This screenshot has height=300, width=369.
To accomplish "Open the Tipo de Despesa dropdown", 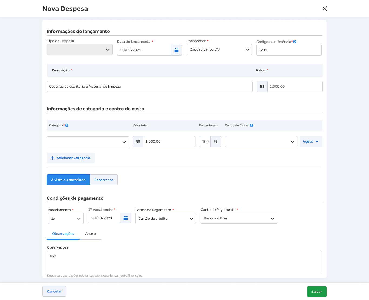I will tap(80, 50).
